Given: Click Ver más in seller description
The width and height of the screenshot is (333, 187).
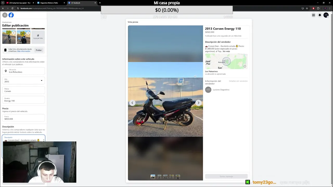Looking at the screenshot, I should tap(226, 51).
